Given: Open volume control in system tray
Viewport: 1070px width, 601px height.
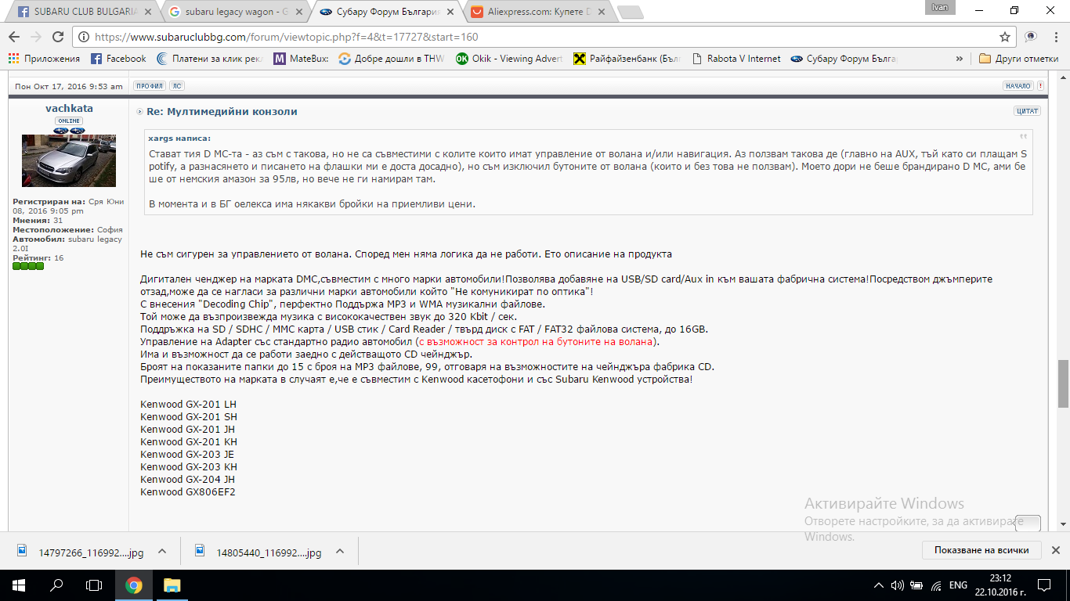Looking at the screenshot, I should [898, 585].
